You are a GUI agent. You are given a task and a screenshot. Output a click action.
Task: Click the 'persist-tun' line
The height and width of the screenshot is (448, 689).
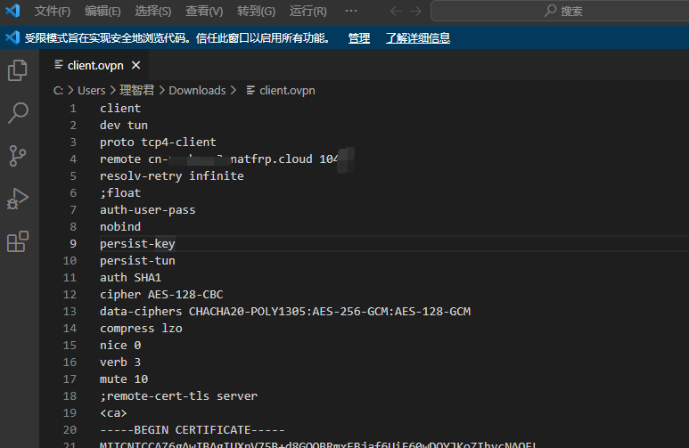click(137, 261)
